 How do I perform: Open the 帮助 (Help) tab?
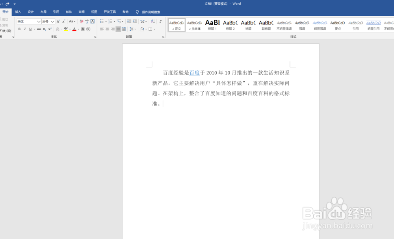125,12
